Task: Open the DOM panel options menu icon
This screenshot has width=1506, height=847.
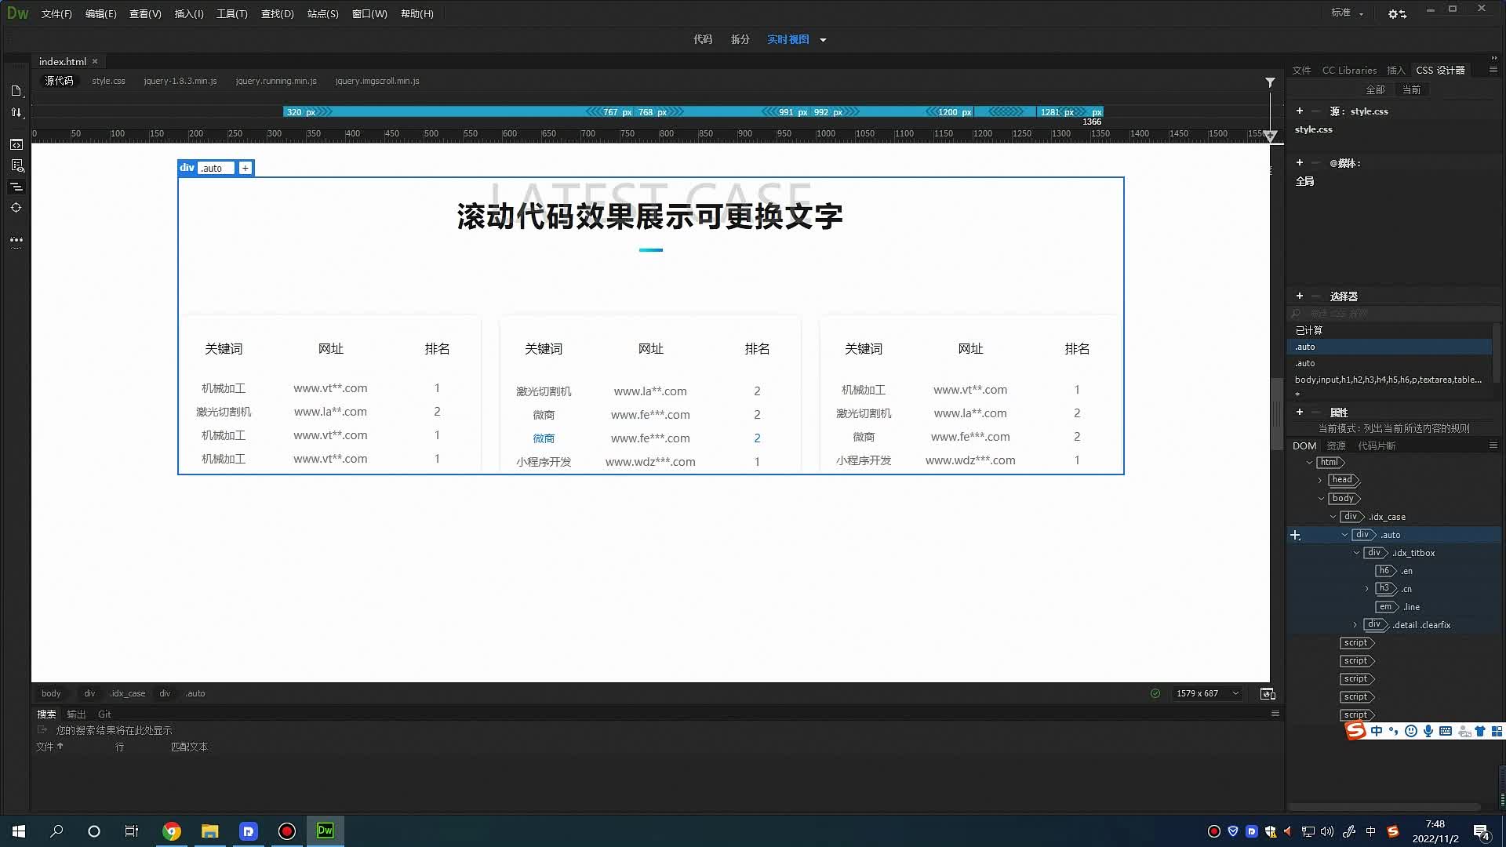Action: (1493, 445)
